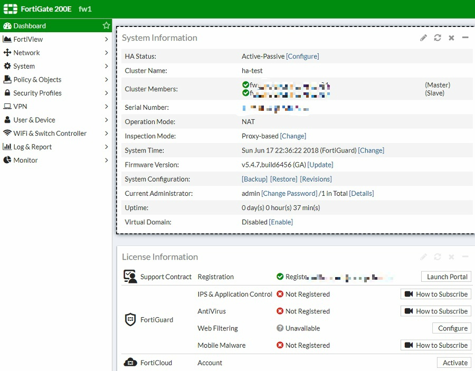Viewport: 475px width, 371px height.
Task: Open the Log & Report menu item
Action: [56, 147]
